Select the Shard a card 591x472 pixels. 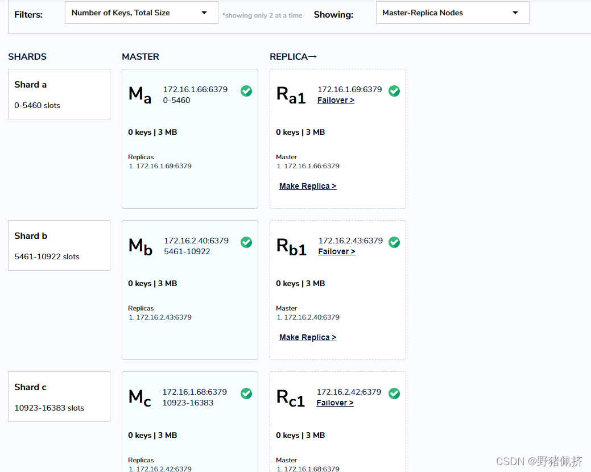pyautogui.click(x=59, y=94)
